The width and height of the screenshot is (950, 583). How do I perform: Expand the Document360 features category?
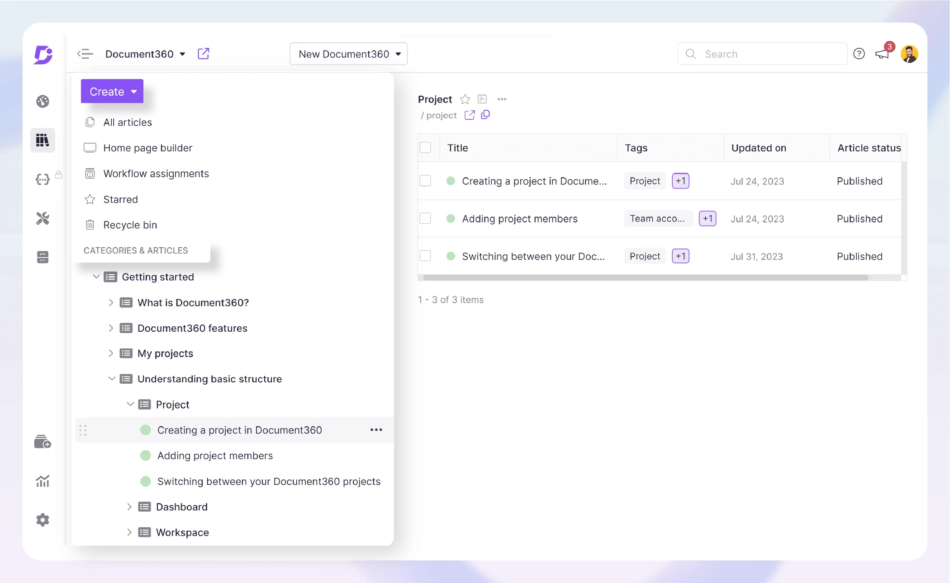[x=111, y=328]
